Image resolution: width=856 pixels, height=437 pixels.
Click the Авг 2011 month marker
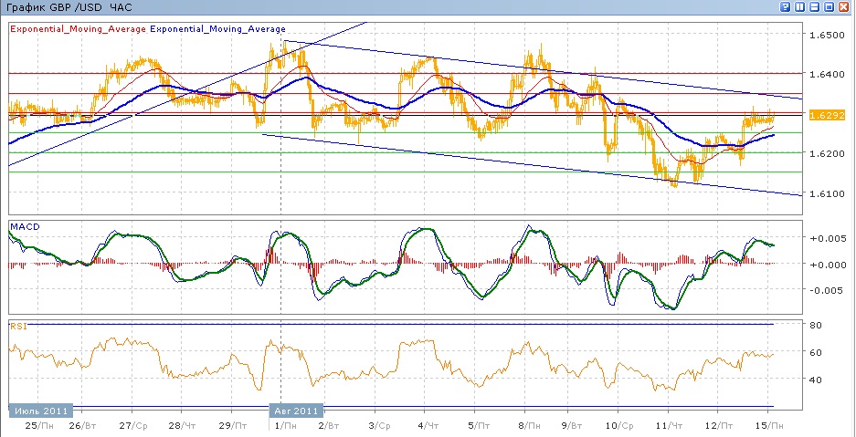[299, 411]
